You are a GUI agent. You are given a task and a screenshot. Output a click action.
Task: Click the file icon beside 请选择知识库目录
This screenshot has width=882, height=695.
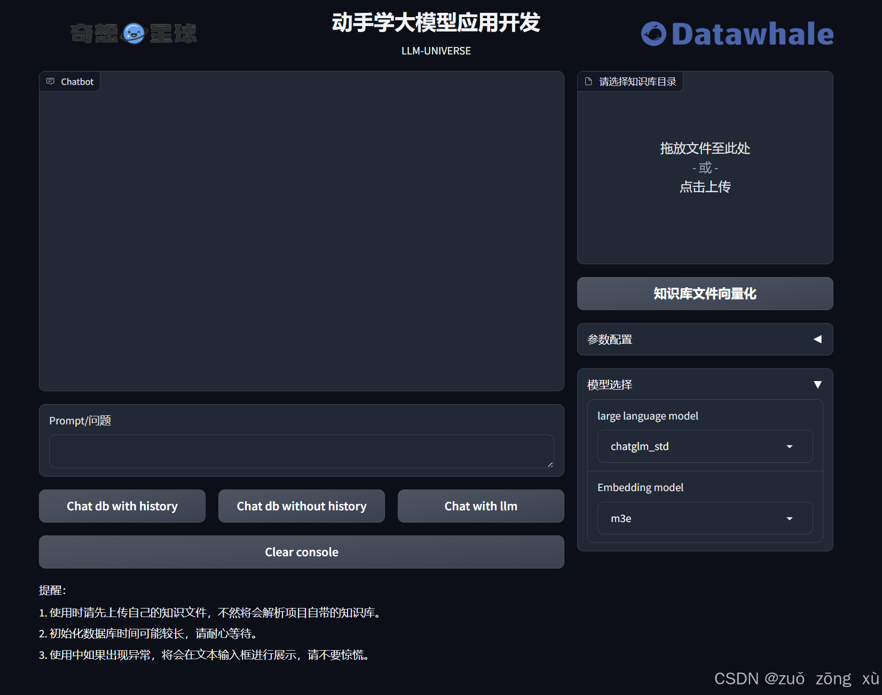tap(589, 81)
